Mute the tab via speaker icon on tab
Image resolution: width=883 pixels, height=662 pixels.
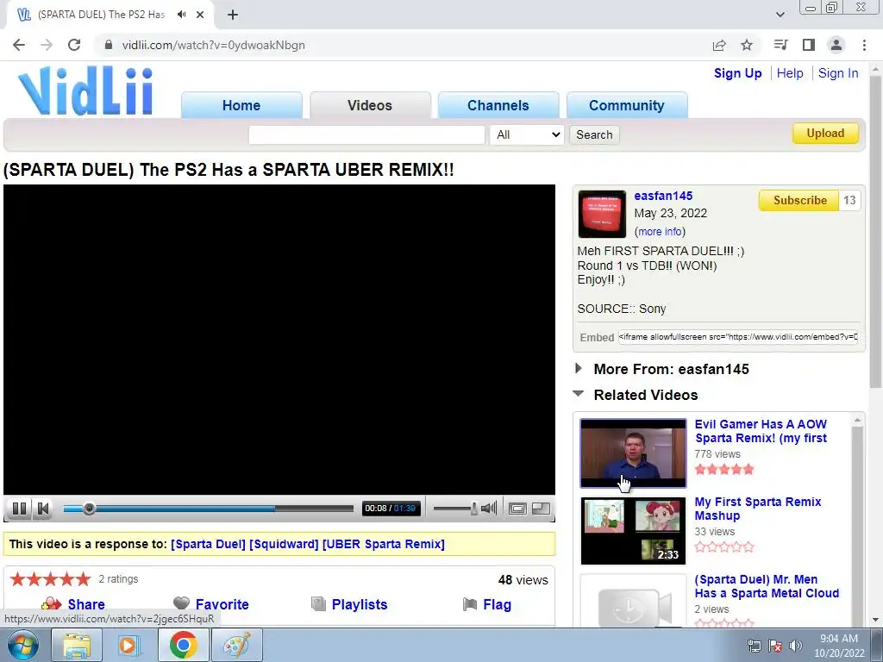(x=181, y=15)
